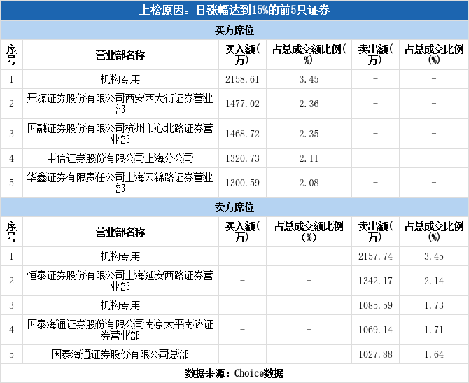
Task: Click buy amount 1477.02
Action: (x=242, y=104)
